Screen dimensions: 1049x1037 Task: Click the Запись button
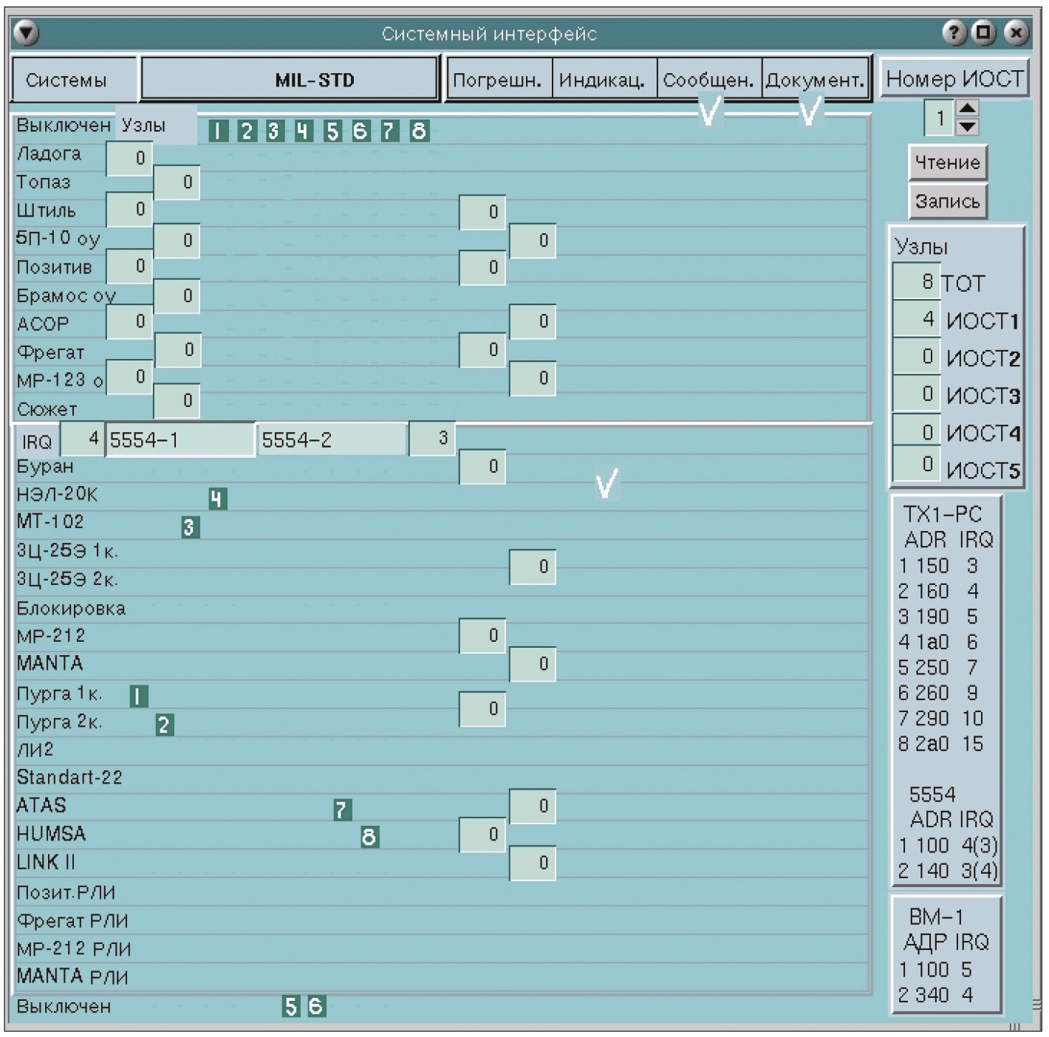click(x=948, y=201)
